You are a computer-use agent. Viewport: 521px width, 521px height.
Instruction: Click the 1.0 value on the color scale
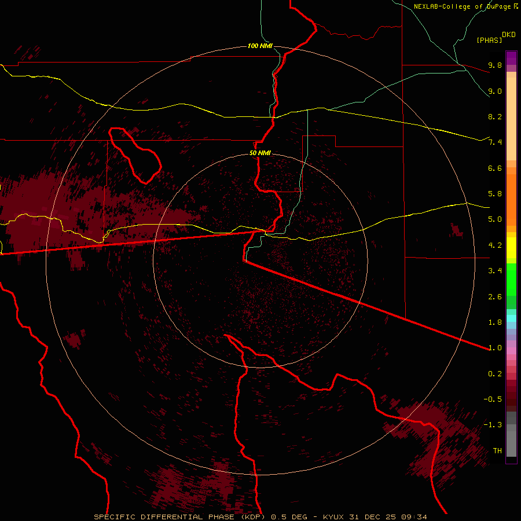(495, 348)
